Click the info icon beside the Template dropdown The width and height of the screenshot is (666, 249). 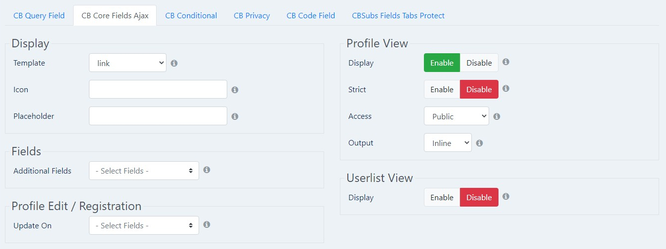(174, 63)
